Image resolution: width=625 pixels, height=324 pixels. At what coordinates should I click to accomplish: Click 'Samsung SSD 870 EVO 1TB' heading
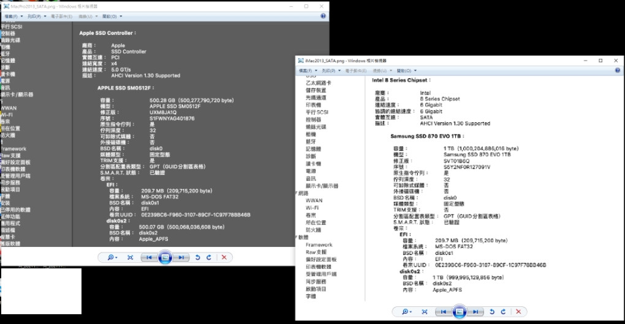point(427,136)
